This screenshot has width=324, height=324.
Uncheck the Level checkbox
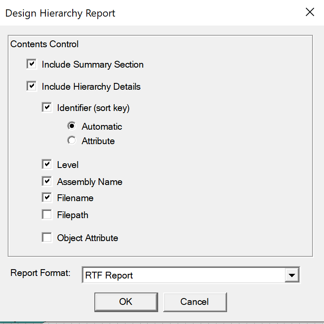click(x=47, y=164)
